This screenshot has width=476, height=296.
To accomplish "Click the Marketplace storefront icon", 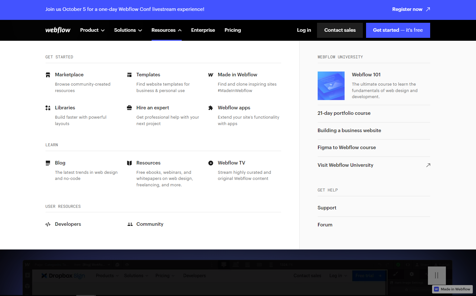I will point(48,74).
